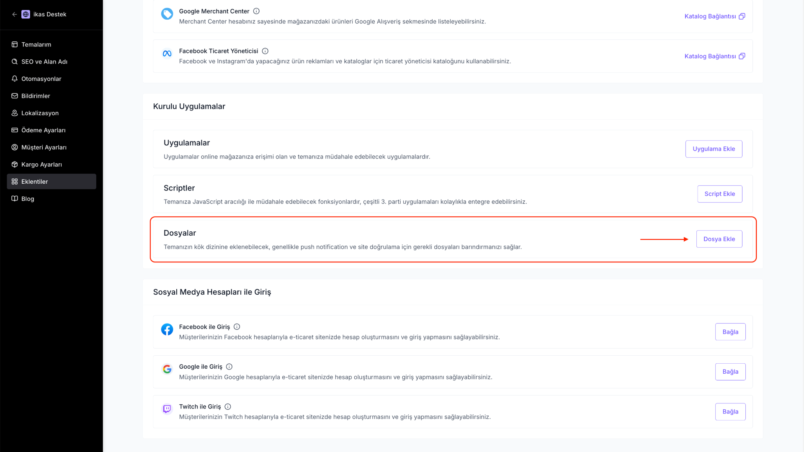Click the Google Merchant Center logo
804x452 pixels.
click(167, 14)
